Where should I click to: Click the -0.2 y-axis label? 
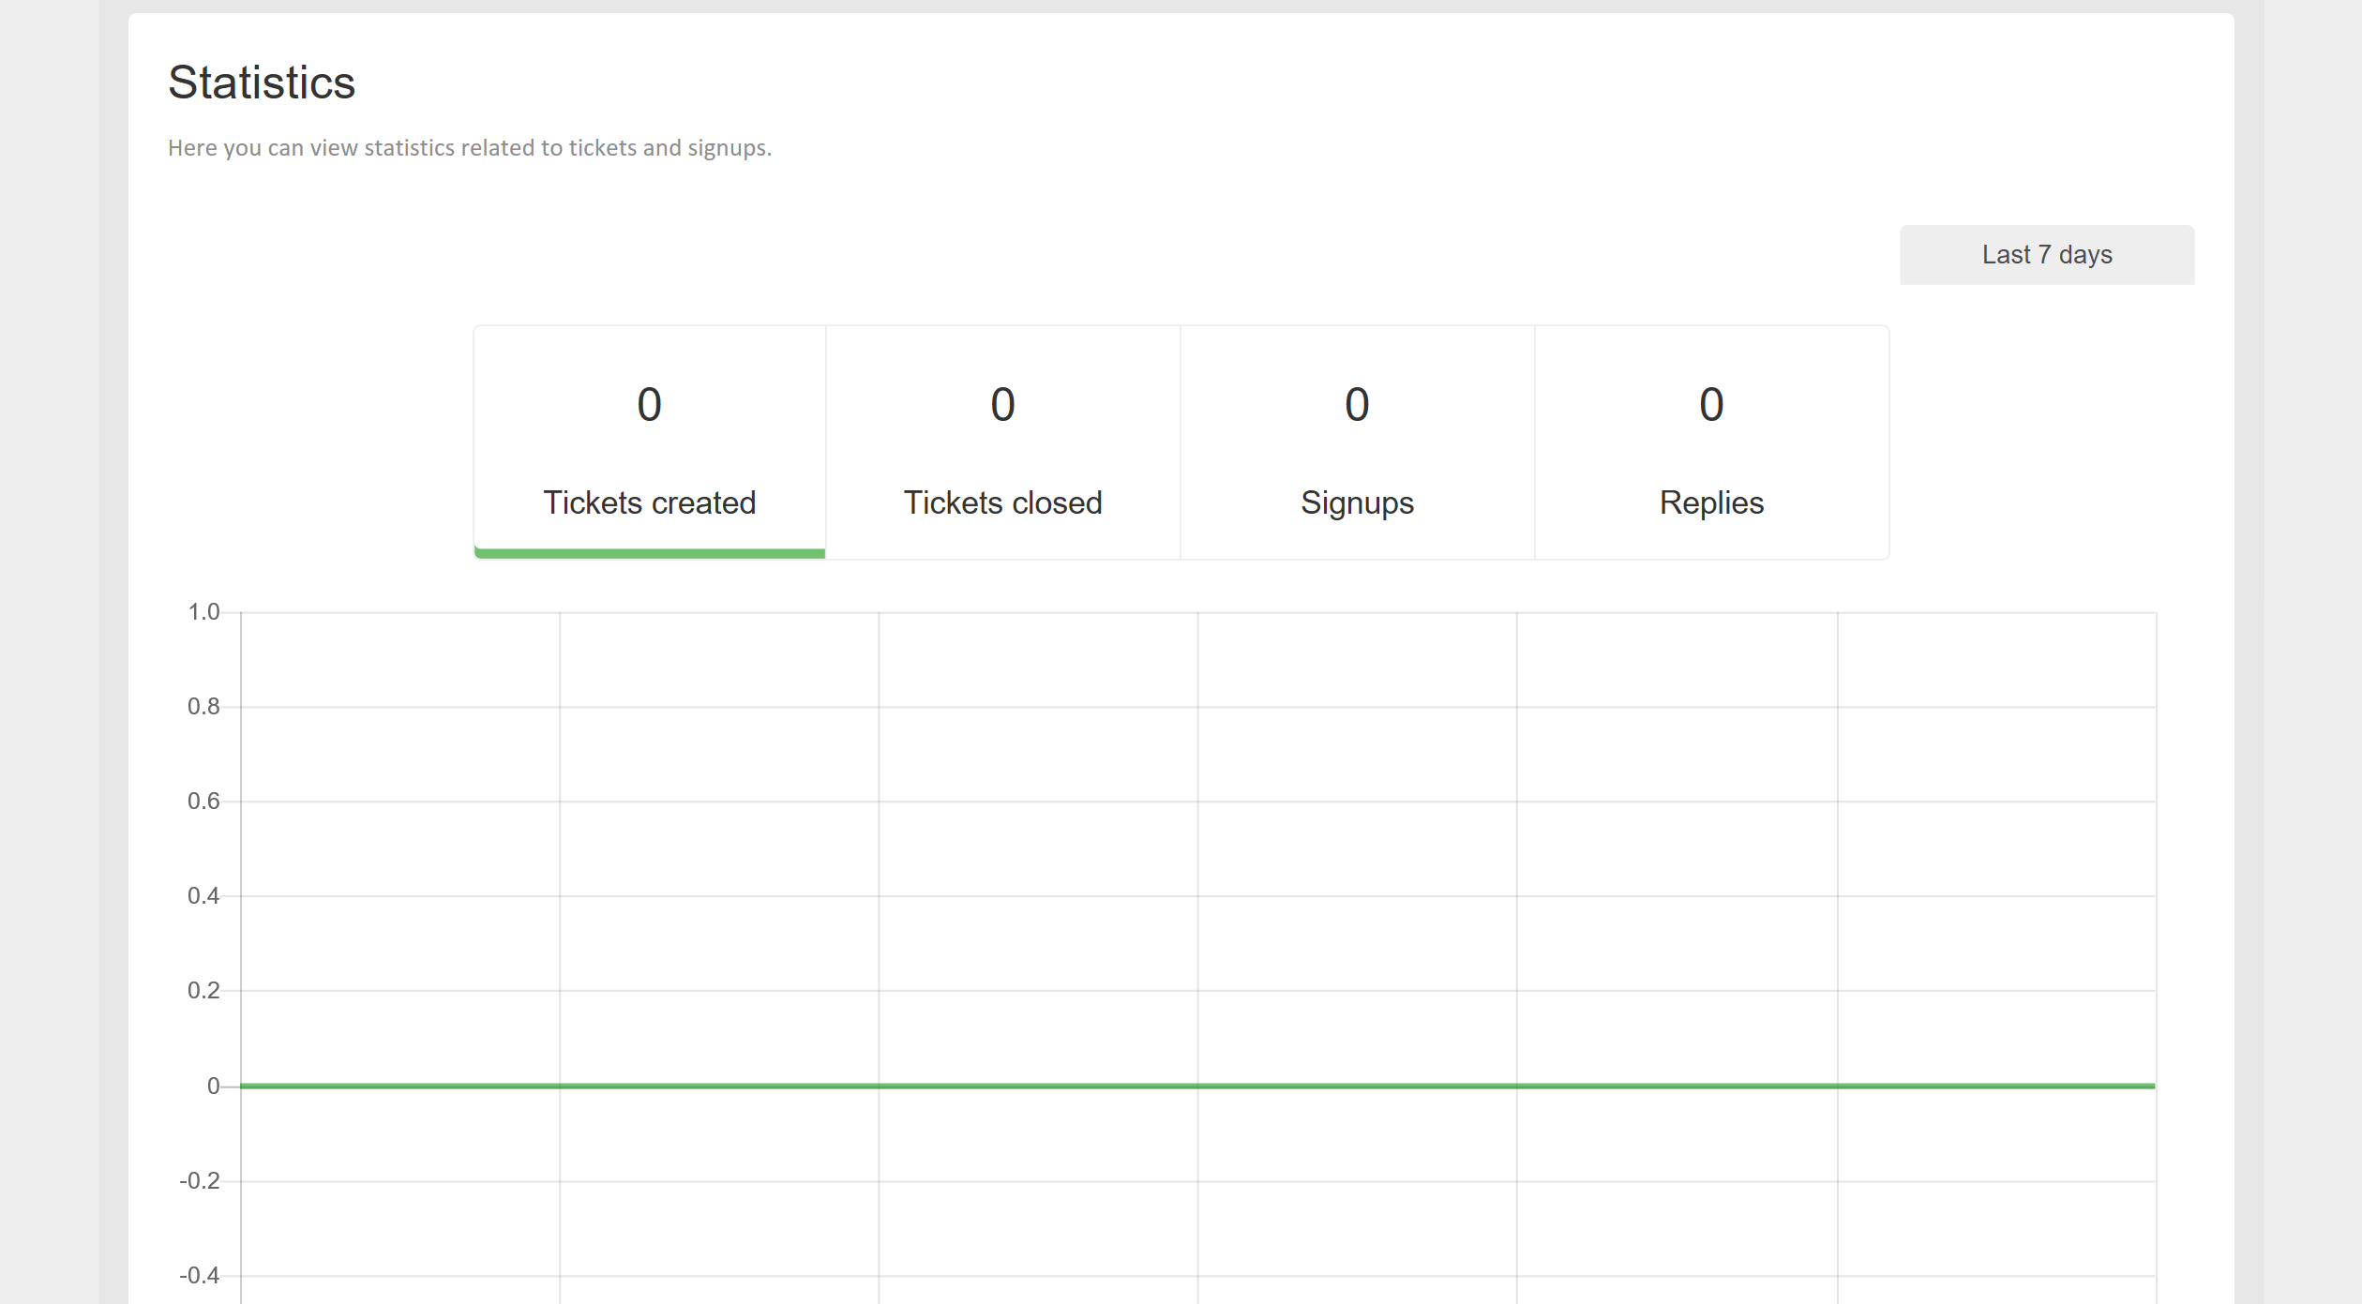tap(200, 1181)
